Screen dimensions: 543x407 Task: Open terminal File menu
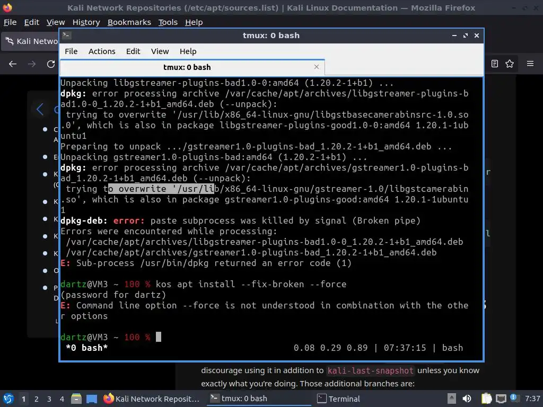tap(71, 51)
